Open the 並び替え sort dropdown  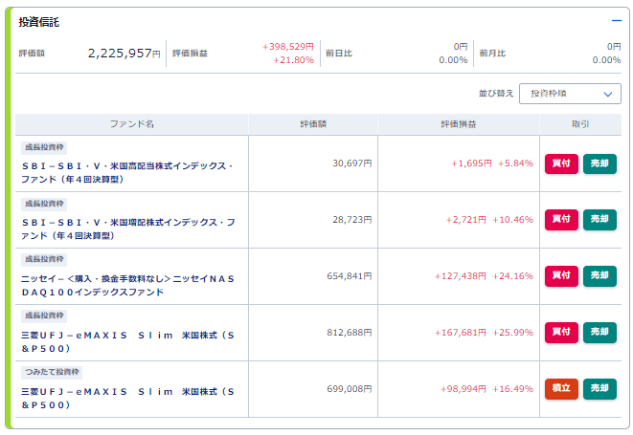pos(570,94)
